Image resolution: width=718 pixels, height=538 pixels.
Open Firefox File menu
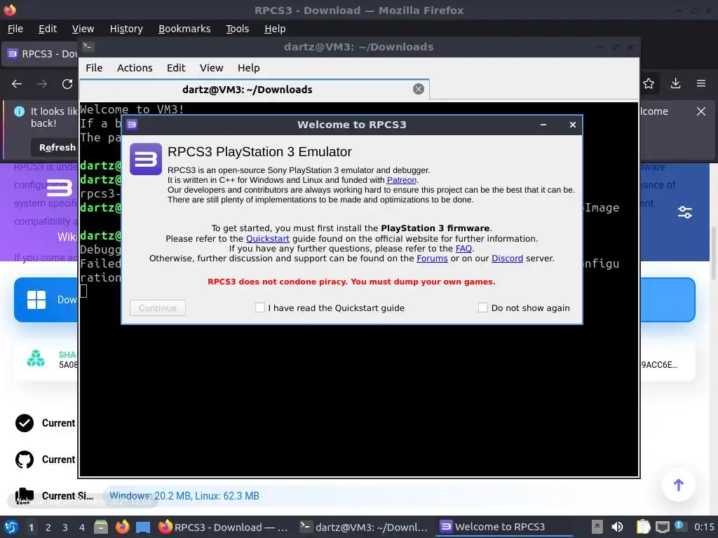click(15, 29)
